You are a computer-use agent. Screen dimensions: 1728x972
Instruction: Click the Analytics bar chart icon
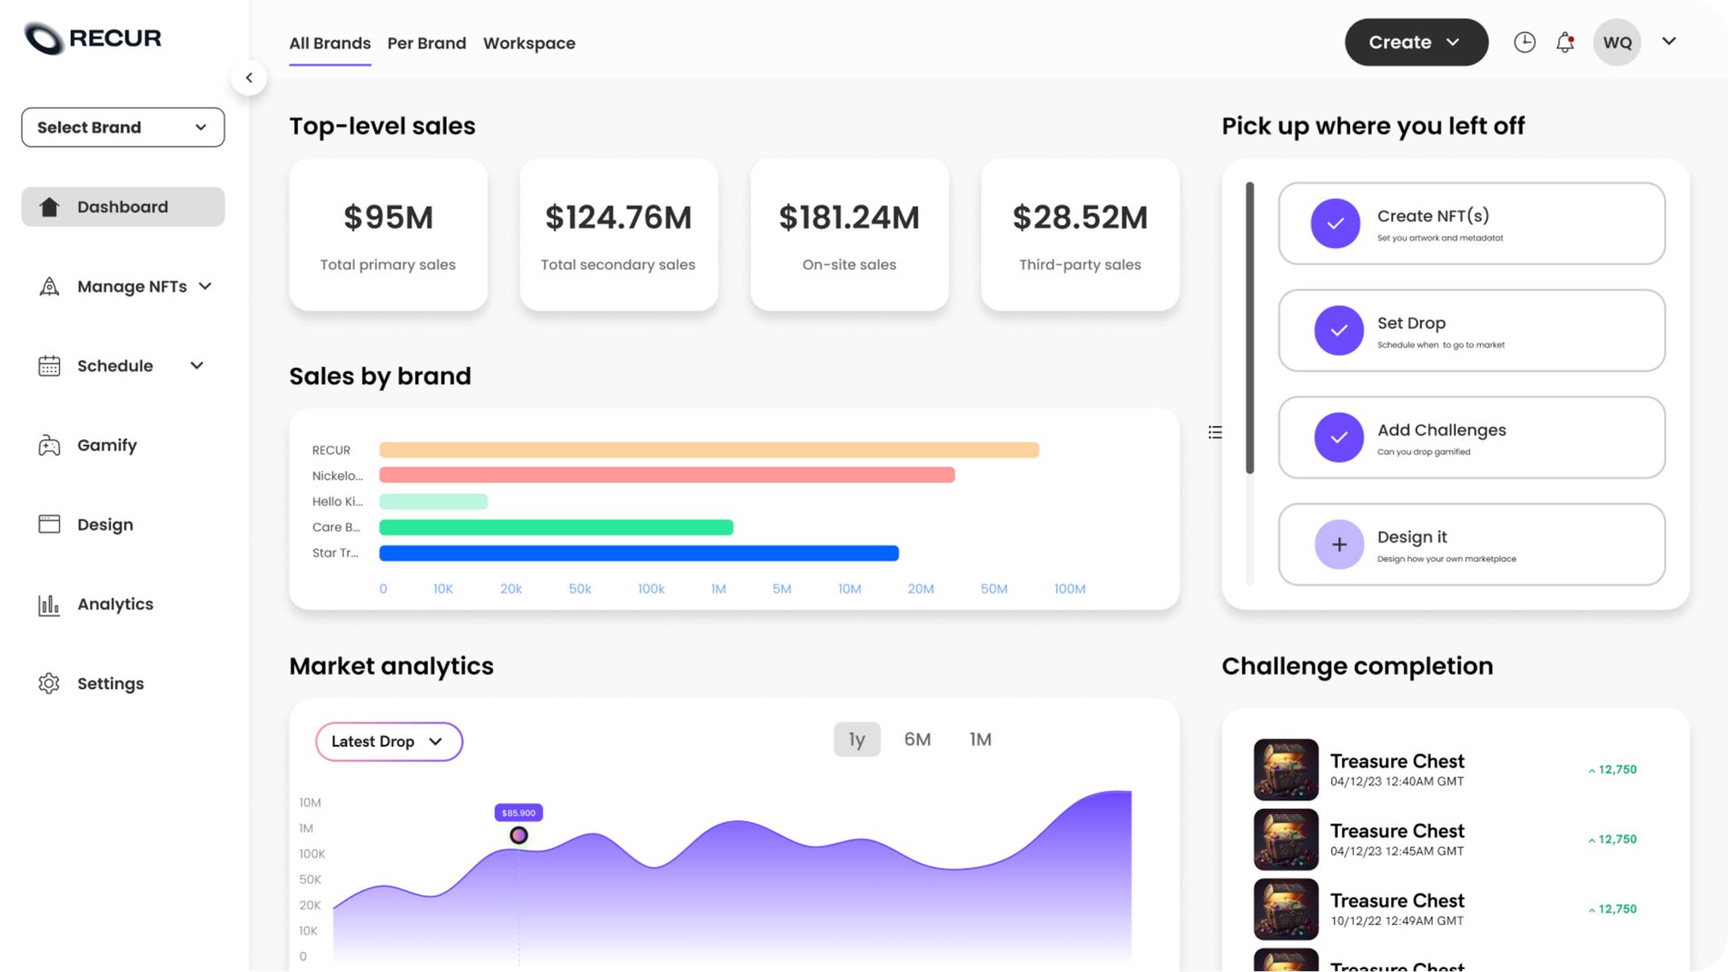[x=49, y=604]
